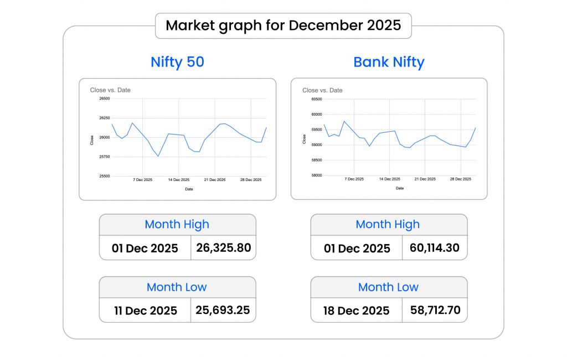Select the '18 Dec 2025' date cell
This screenshot has height=357, width=567.
[x=357, y=311]
